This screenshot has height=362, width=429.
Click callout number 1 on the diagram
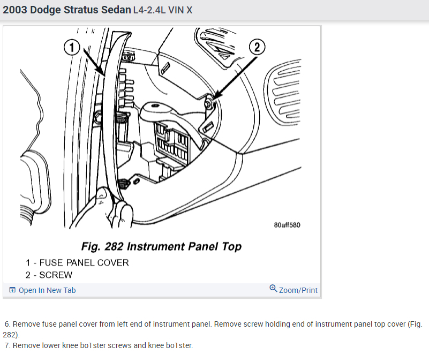tap(72, 48)
